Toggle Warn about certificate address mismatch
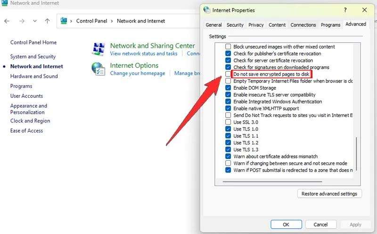The image size is (377, 234). click(x=228, y=157)
